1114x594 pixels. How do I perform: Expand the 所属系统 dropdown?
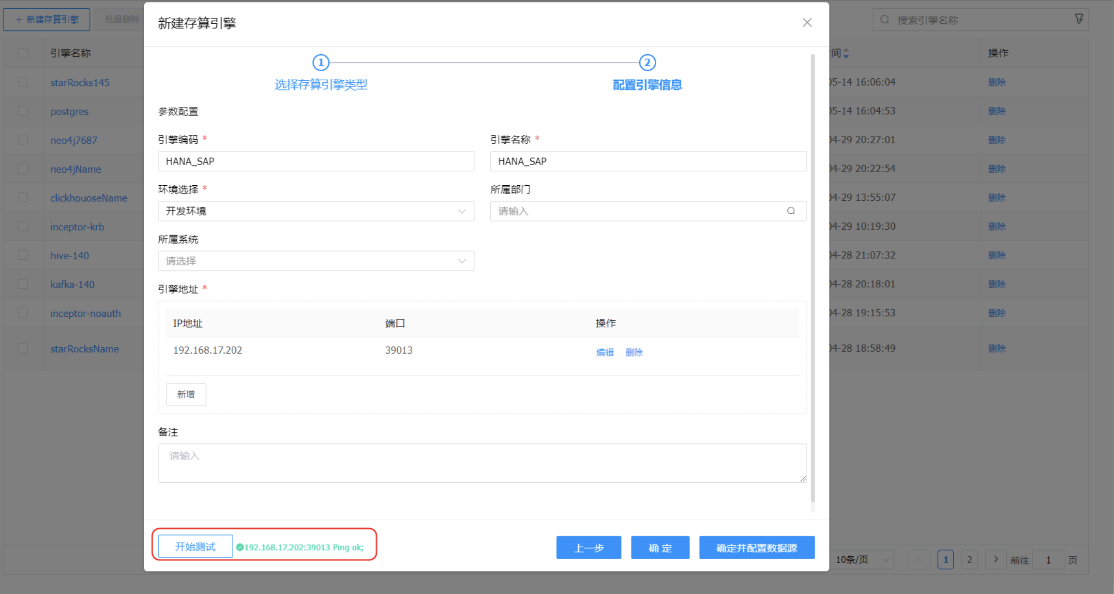[316, 261]
